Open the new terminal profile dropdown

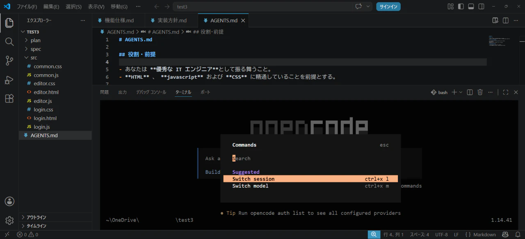[x=461, y=92]
